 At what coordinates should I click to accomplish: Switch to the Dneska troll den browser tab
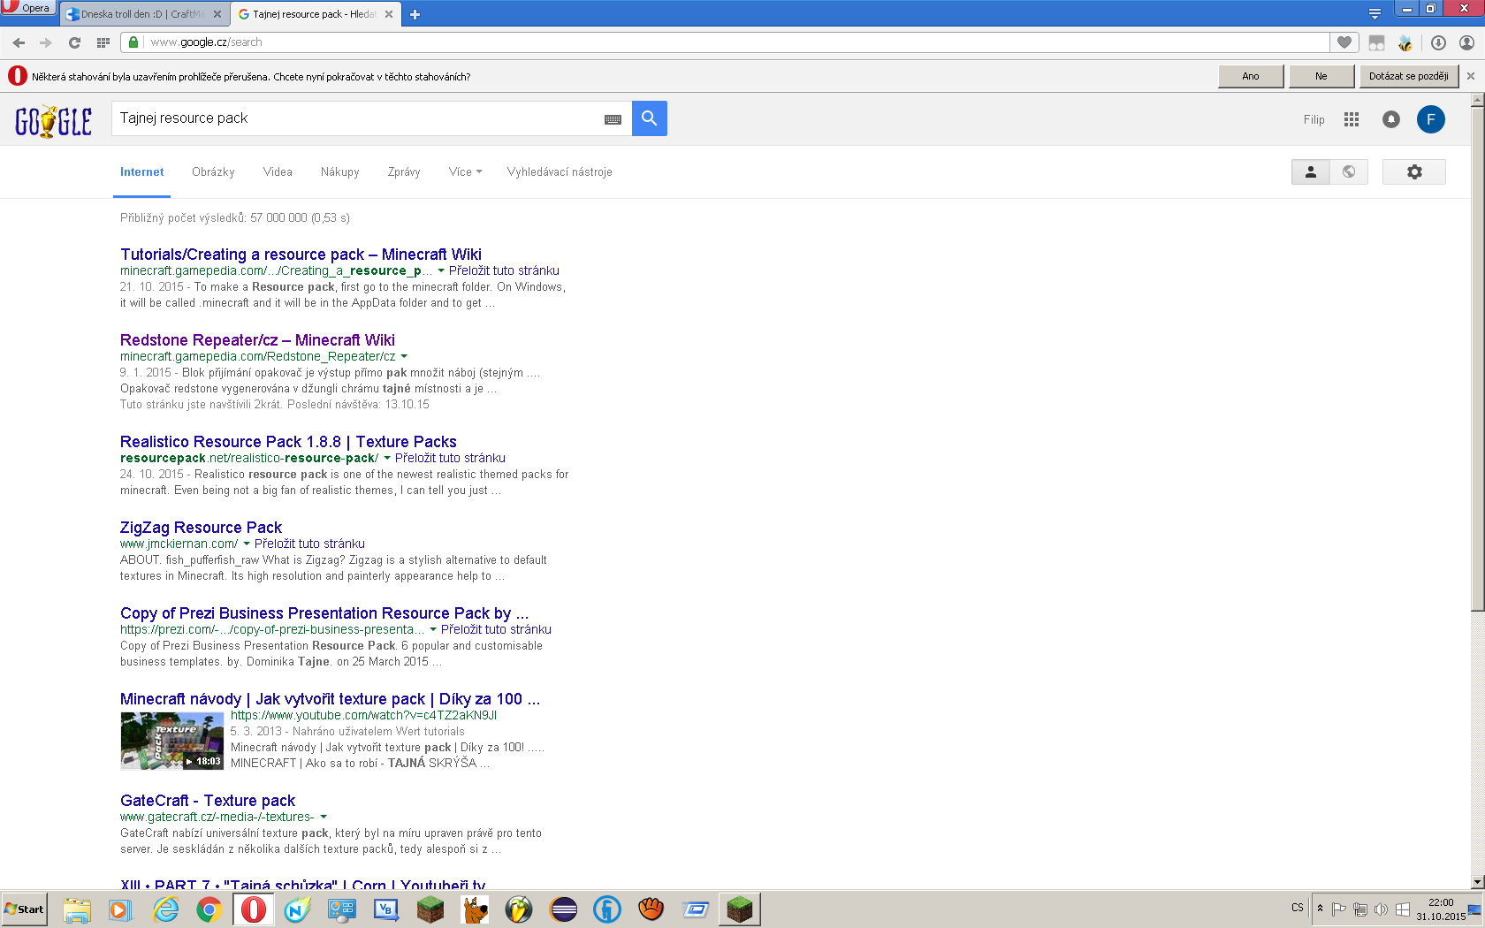[x=141, y=14]
